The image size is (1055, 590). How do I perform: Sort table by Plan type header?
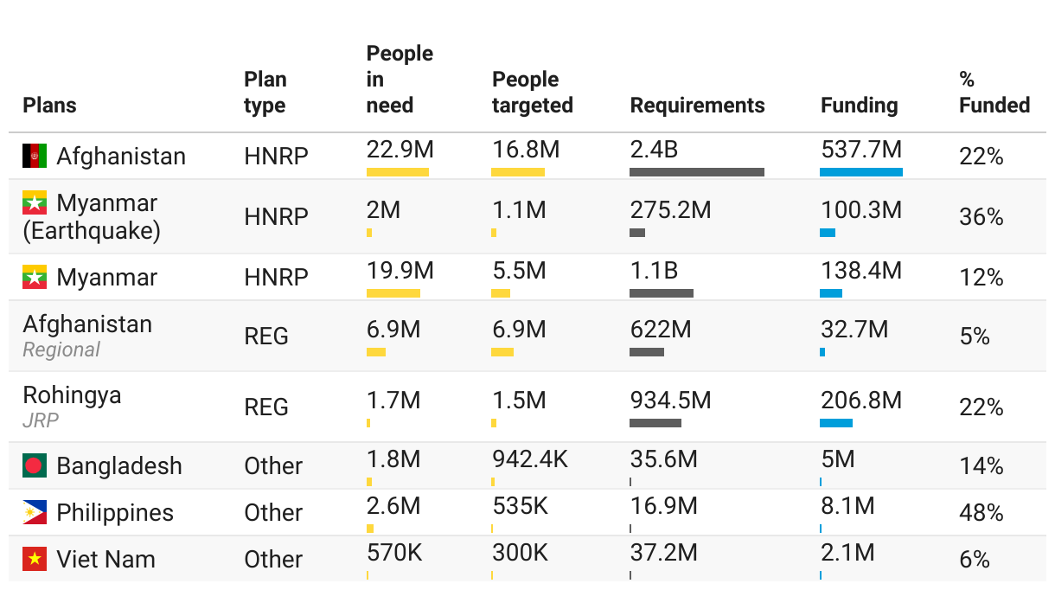265,93
